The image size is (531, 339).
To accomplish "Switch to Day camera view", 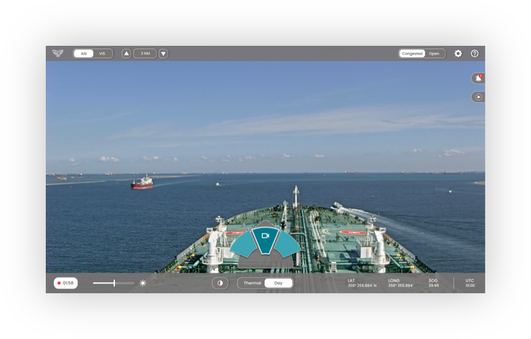I will point(279,283).
